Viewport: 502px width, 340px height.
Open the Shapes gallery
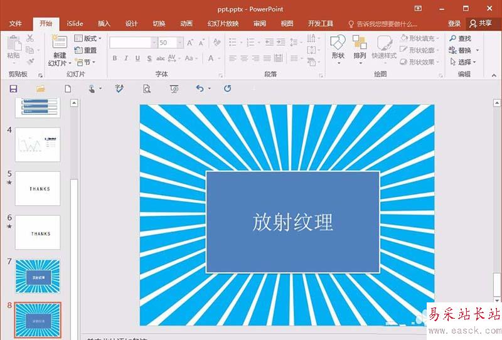(338, 49)
